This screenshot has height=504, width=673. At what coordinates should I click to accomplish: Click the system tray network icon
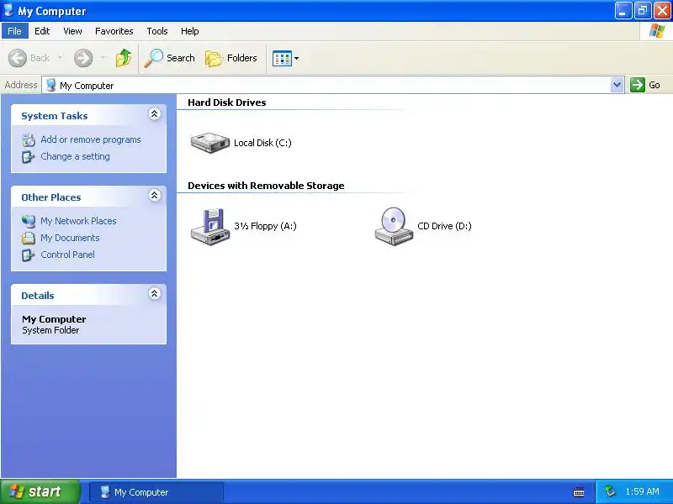point(610,491)
